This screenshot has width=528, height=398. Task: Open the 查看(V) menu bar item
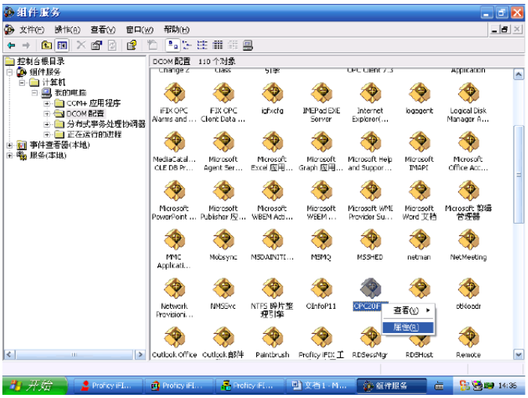click(x=103, y=30)
